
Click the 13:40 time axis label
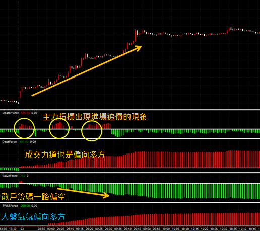[x=13, y=229]
